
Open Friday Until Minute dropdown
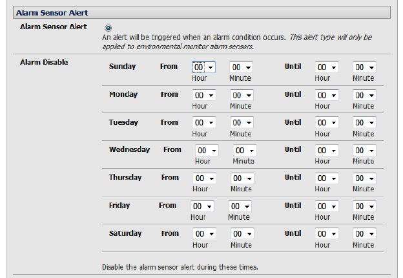click(x=364, y=206)
